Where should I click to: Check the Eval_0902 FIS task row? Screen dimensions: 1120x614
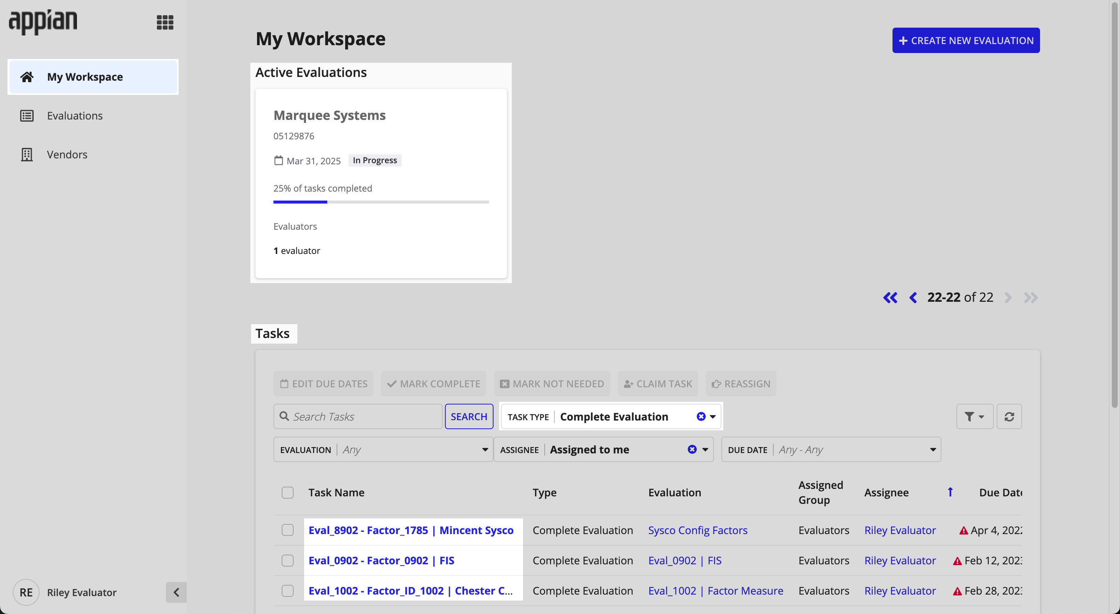tap(287, 561)
